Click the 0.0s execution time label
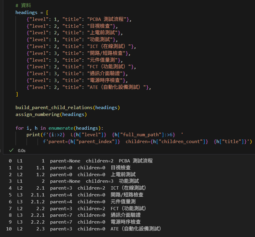This screenshot has height=237, width=255. coord(21,151)
